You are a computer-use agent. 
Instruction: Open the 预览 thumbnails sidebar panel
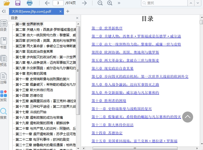tap(4, 60)
